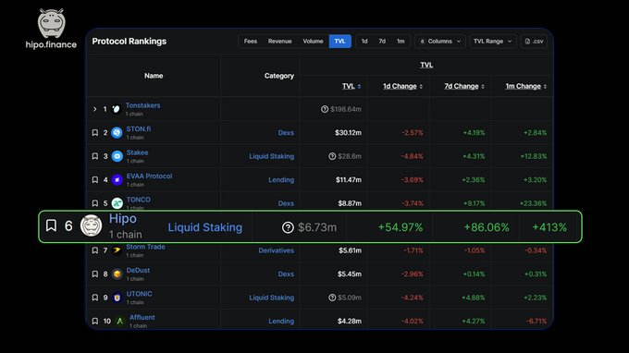
Task: Open Liquid Staking category in Stakee row
Action: click(x=272, y=156)
